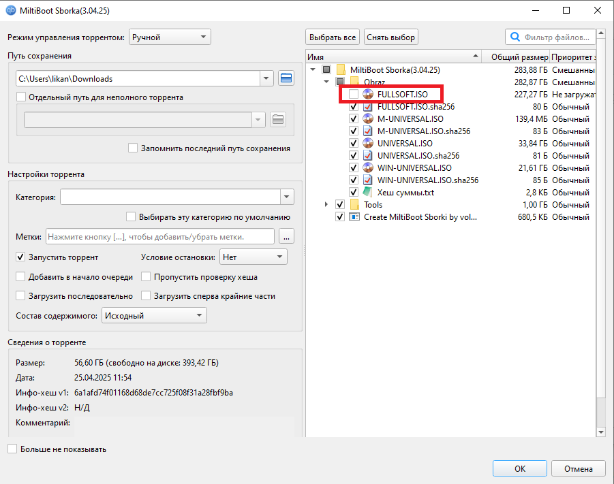This screenshot has width=614, height=484.
Task: Click the Хеш суммы.txt file icon
Action: tap(368, 192)
